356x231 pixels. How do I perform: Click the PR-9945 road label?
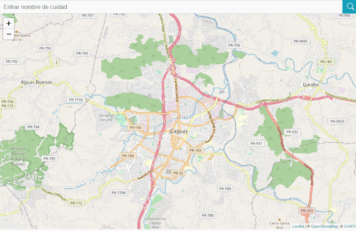pyautogui.click(x=300, y=41)
